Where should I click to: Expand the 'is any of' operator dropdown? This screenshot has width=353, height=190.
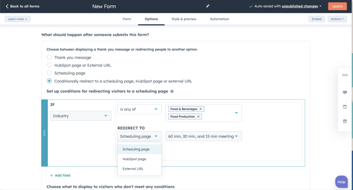[139, 109]
